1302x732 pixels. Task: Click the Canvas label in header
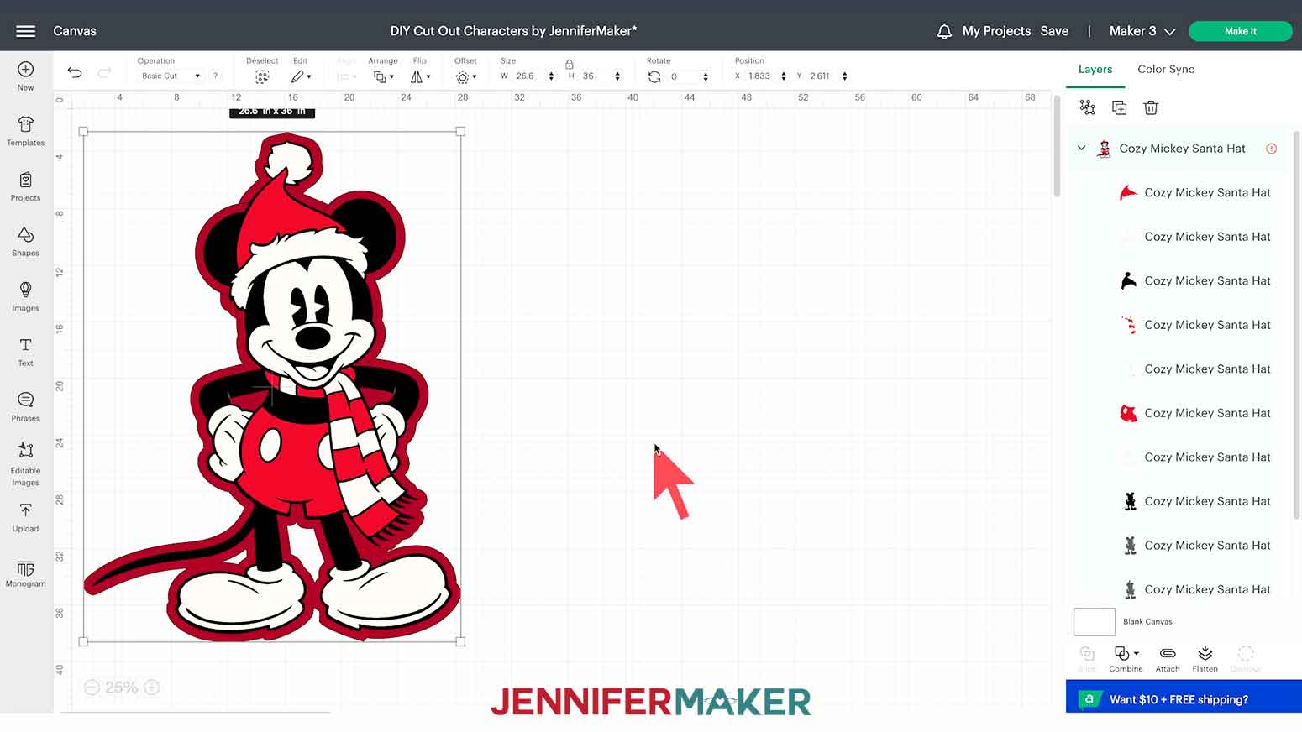(75, 31)
